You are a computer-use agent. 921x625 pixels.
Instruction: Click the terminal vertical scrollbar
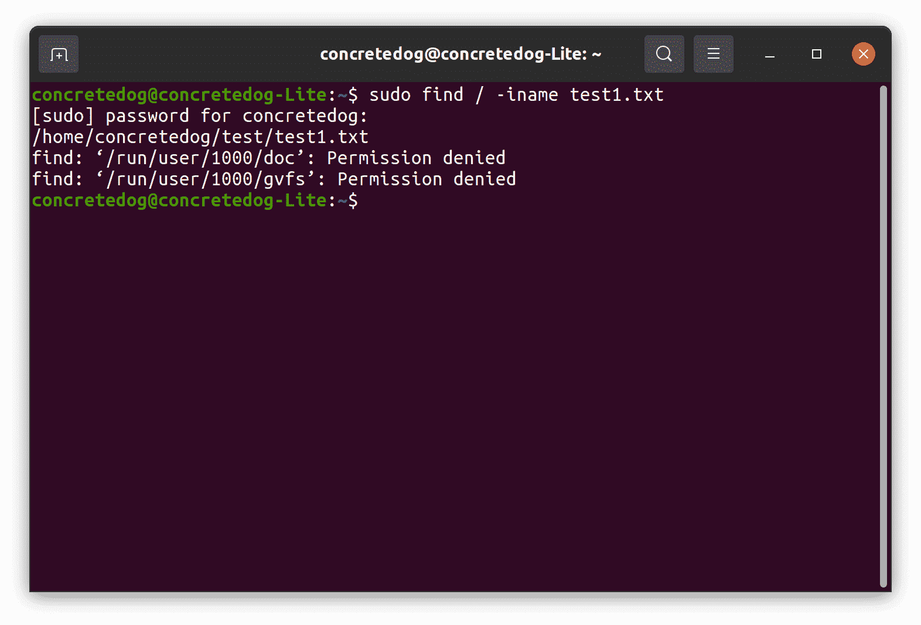[884, 336]
